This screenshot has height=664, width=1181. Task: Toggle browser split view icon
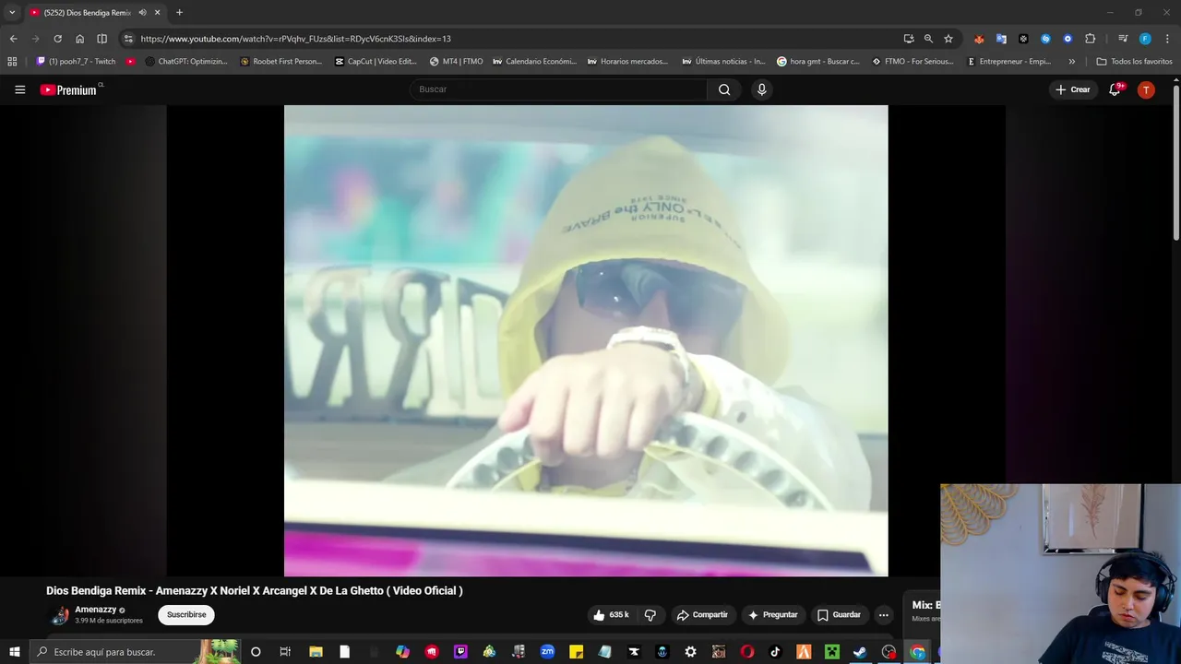(x=101, y=39)
